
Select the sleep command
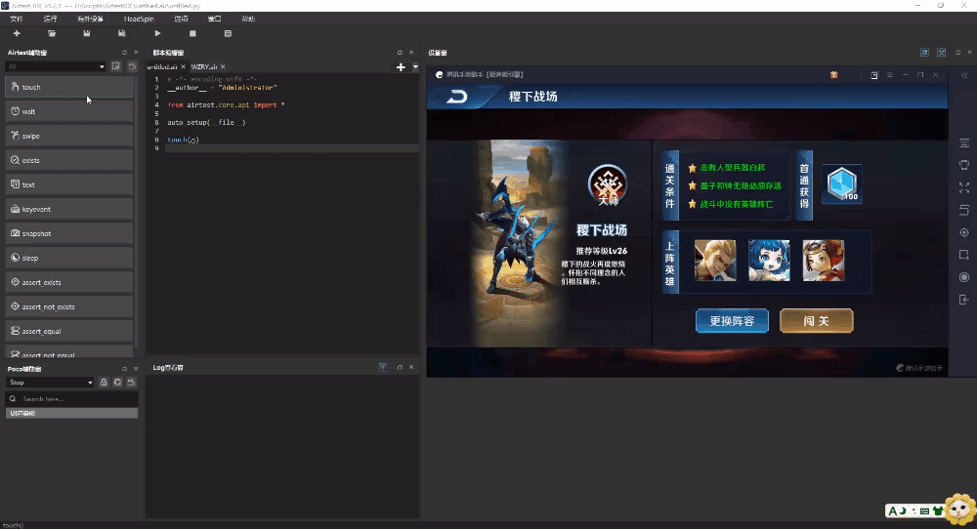pos(69,258)
